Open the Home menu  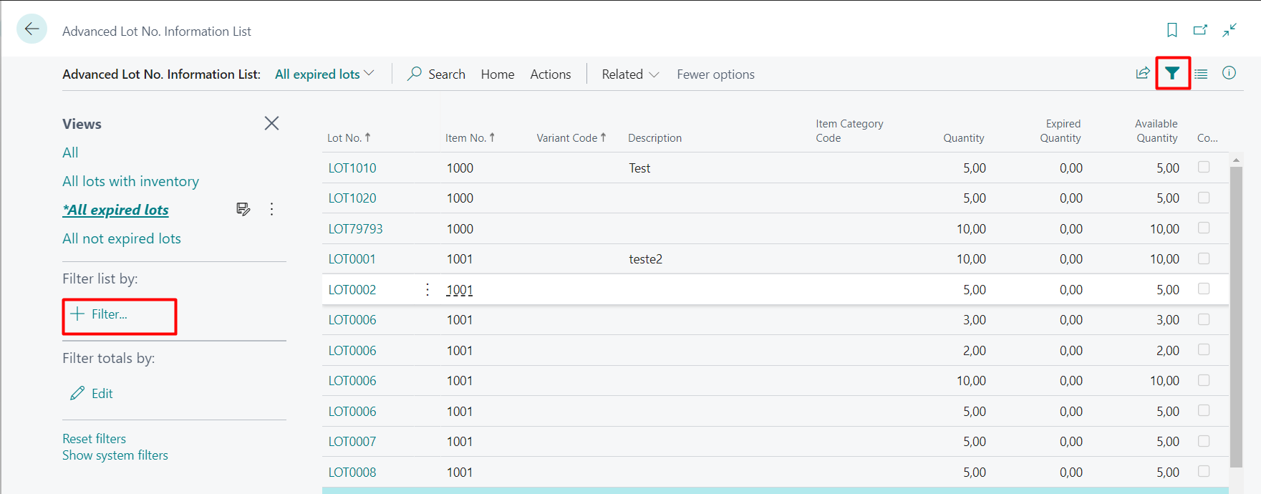[x=497, y=74]
